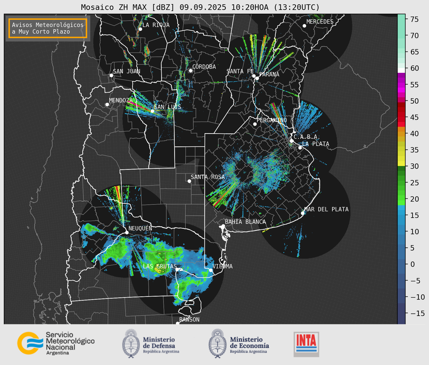Click the SANTA FE city marker dot
The width and height of the screenshot is (429, 365).
(254, 76)
